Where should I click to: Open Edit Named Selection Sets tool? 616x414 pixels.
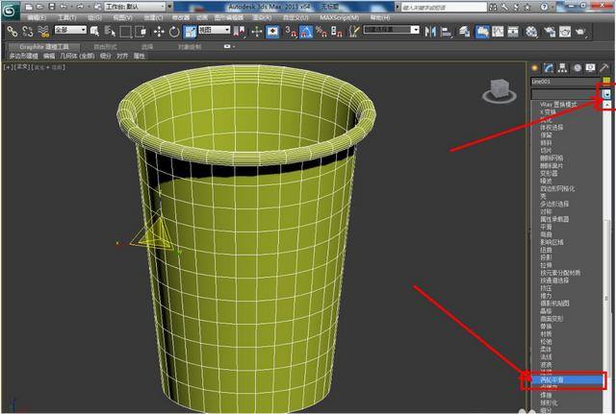coord(354,32)
